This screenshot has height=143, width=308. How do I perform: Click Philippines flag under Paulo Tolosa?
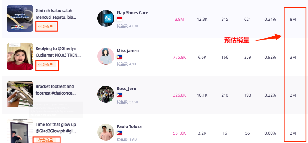pyautogui.click(x=119, y=133)
